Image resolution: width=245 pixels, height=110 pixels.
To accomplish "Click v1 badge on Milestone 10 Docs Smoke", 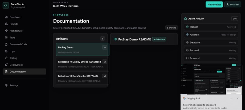I will (x=105, y=76).
